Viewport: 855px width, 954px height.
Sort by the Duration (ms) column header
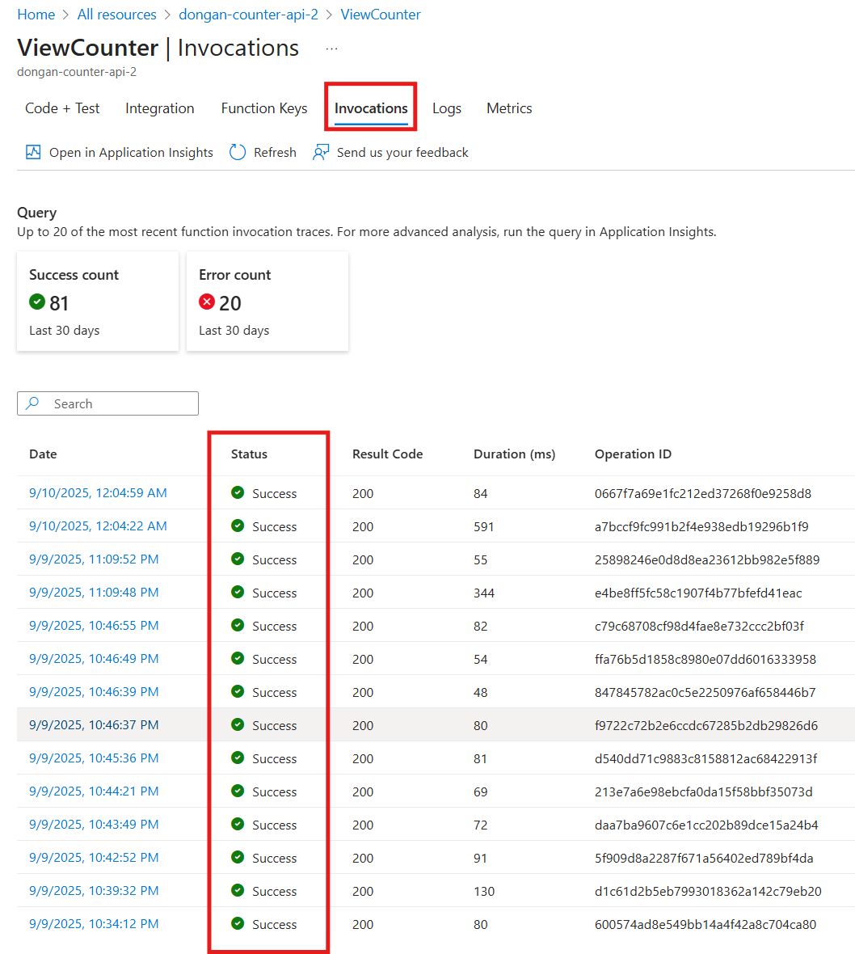(x=514, y=454)
